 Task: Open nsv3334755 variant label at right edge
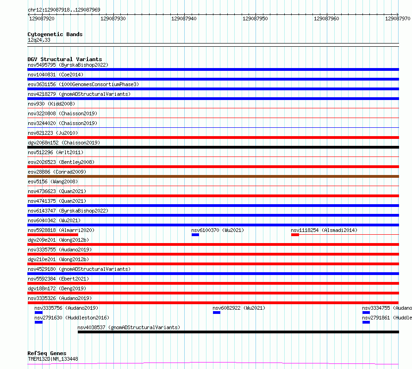[387, 308]
